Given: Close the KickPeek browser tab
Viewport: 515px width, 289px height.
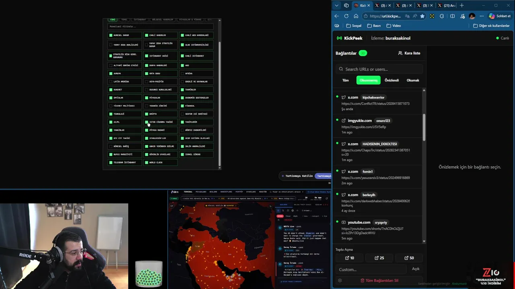Looking at the screenshot, I should tap(369, 6).
